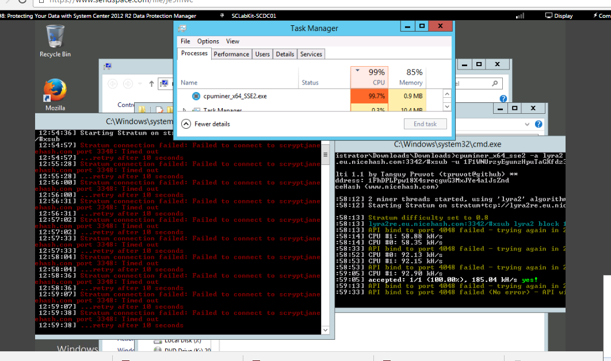Click the 'Stratum difficulty set to 0.8' line
This screenshot has width=611, height=361.
pyautogui.click(x=412, y=218)
